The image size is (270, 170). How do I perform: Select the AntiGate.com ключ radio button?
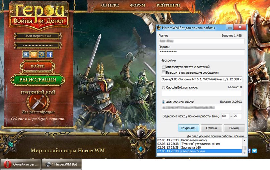click(x=163, y=102)
